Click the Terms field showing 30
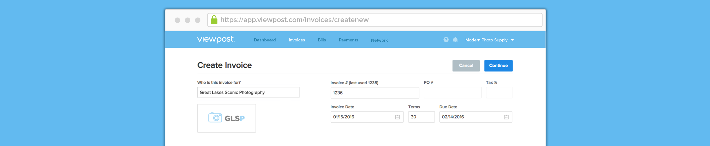Image resolution: width=710 pixels, height=146 pixels. click(421, 117)
